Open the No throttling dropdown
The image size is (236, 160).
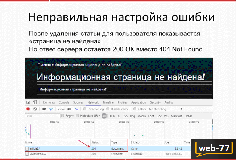(166, 109)
